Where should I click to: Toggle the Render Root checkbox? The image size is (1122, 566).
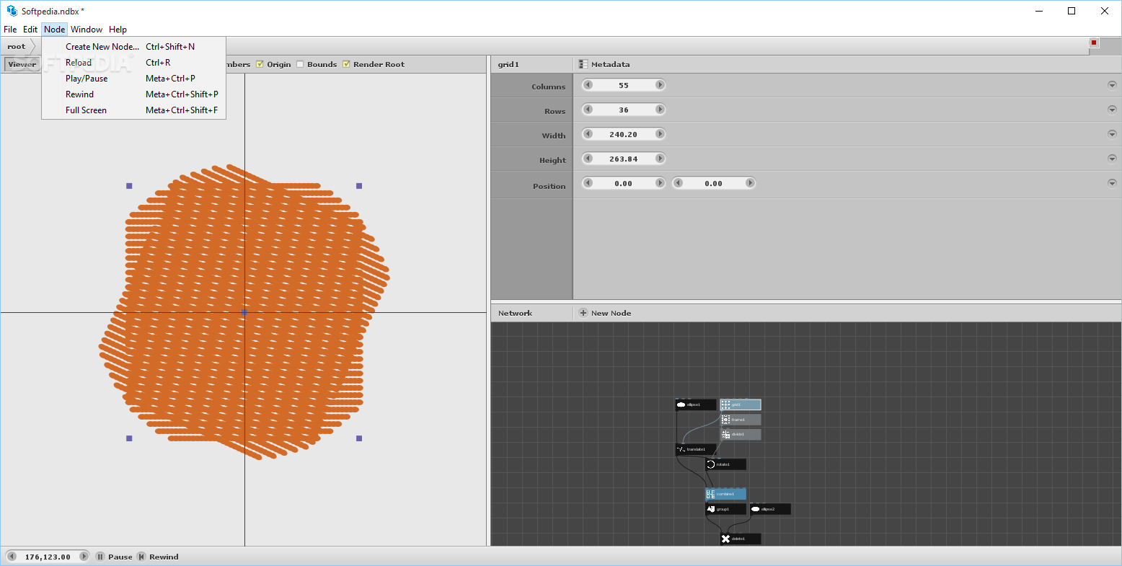tap(346, 64)
